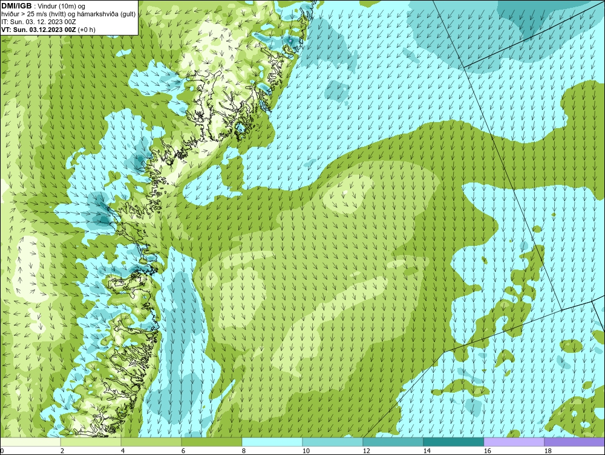This screenshot has width=605, height=455.
Task: Select the 'hviður > 25 m/s' legend line
Action: pyautogui.click(x=68, y=14)
